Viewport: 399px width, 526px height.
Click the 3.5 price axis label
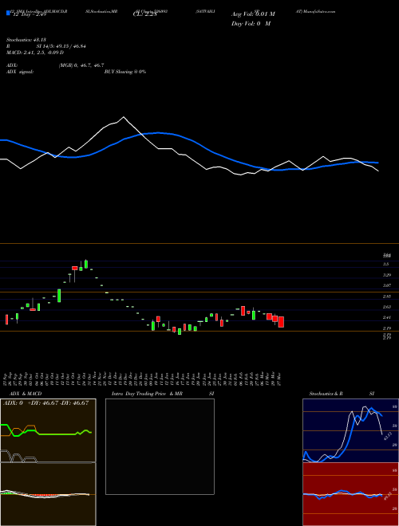(x=386, y=265)
